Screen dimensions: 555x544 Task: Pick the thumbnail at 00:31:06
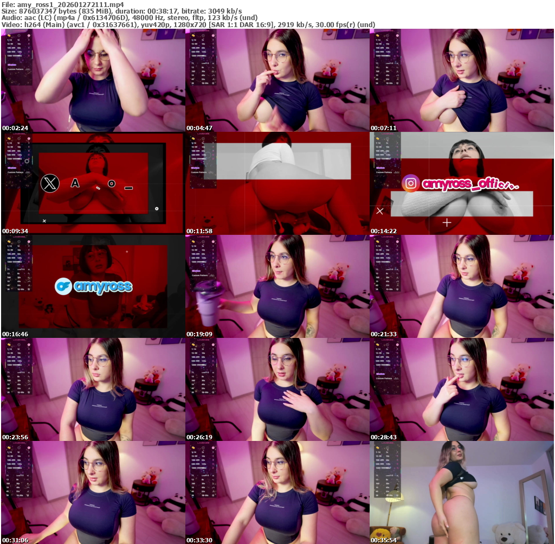(x=93, y=492)
